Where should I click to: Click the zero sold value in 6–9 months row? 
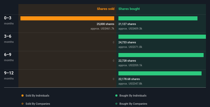click(x=114, y=61)
